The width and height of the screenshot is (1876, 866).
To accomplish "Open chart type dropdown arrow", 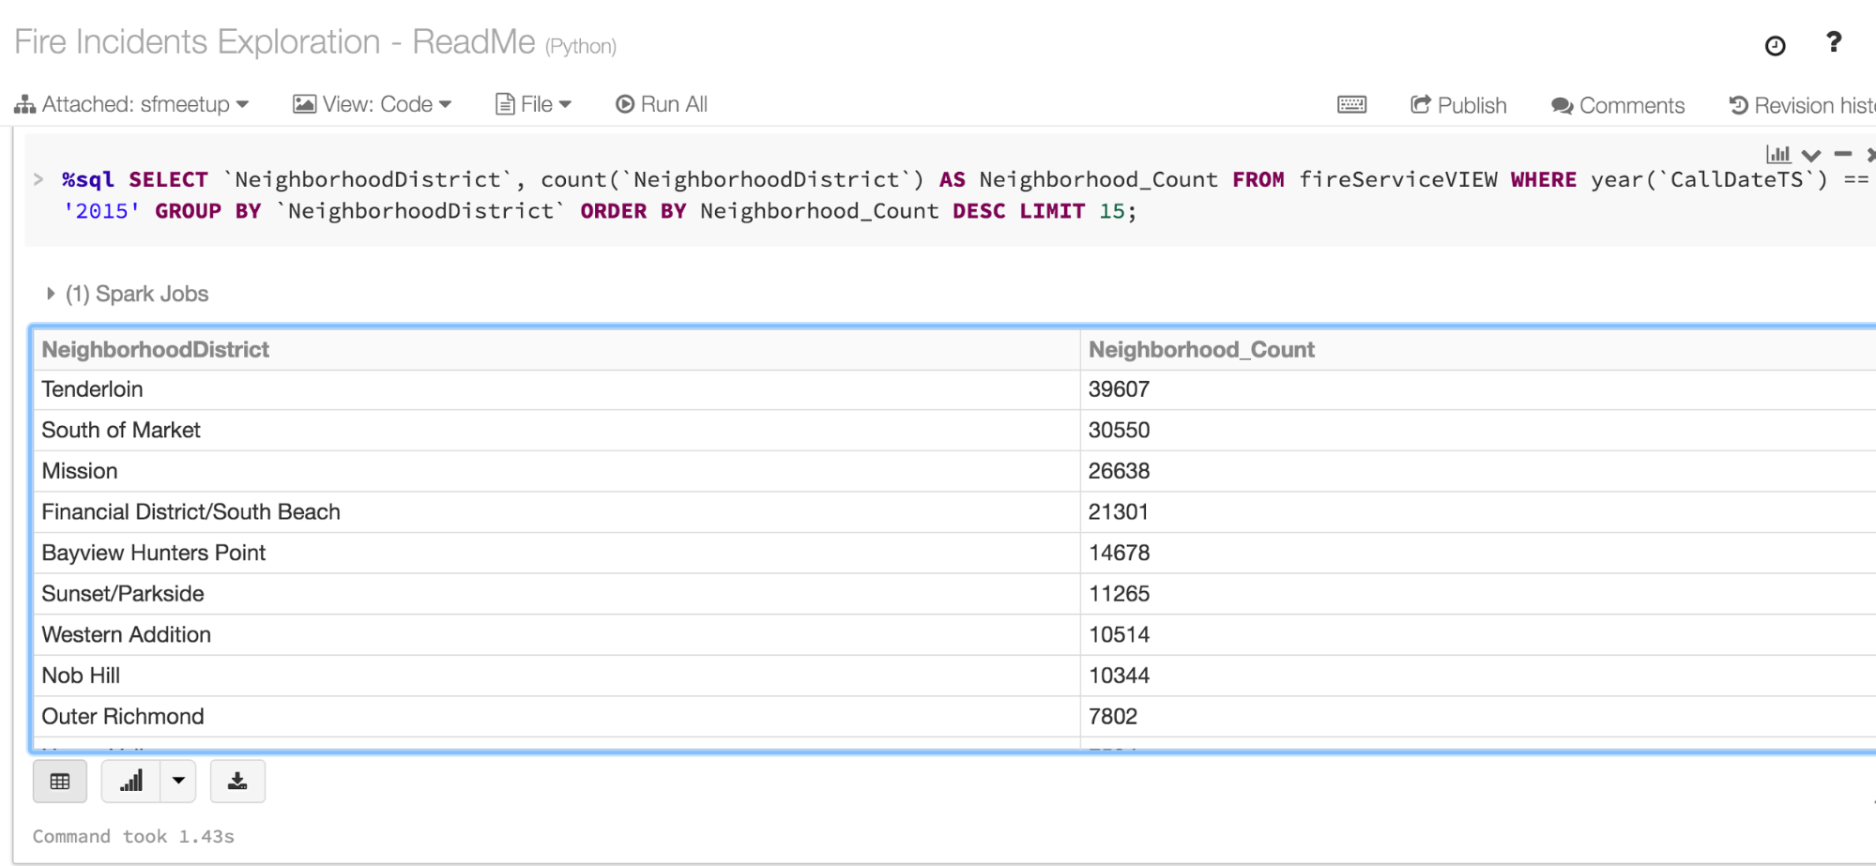I will 178,782.
